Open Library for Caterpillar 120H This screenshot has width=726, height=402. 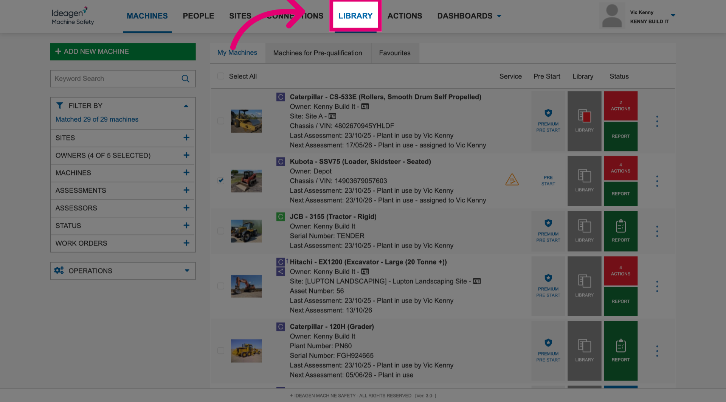(584, 351)
